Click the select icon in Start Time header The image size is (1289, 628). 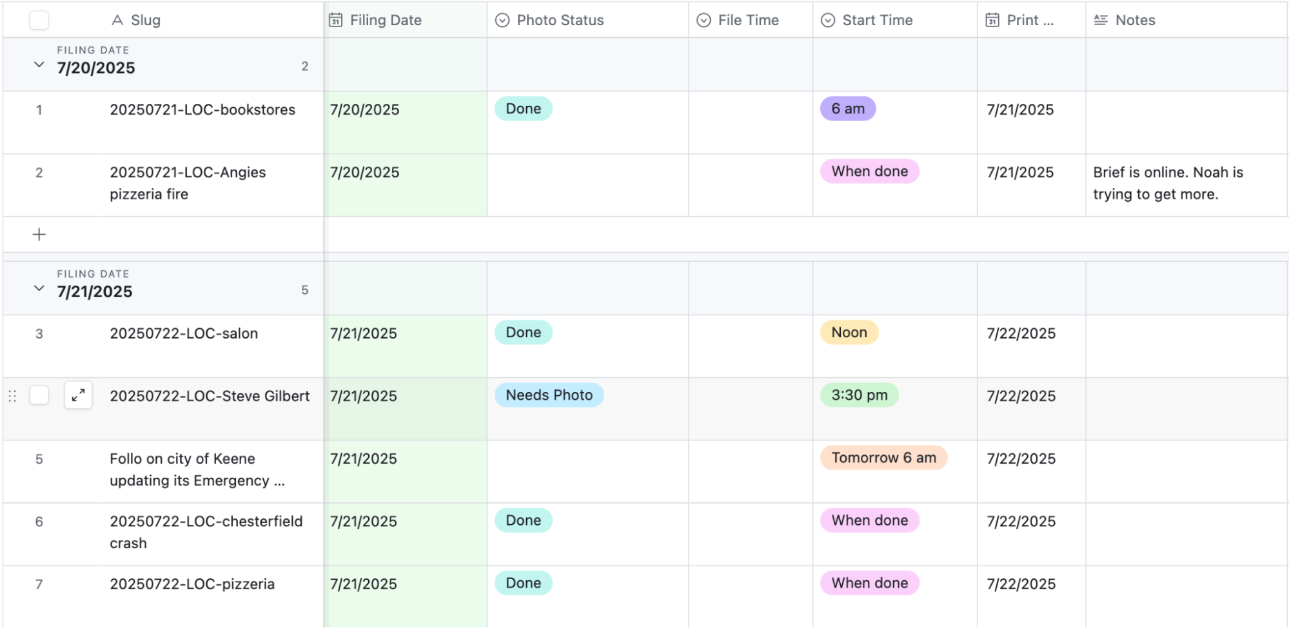click(828, 20)
